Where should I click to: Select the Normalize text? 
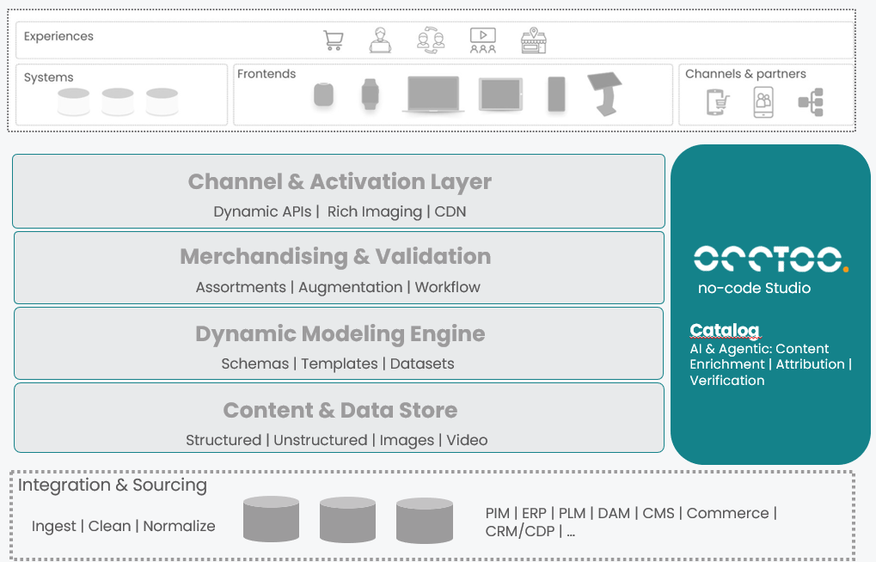click(x=180, y=526)
